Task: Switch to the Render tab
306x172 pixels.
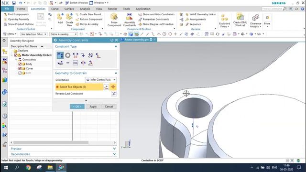Action: click(112, 9)
